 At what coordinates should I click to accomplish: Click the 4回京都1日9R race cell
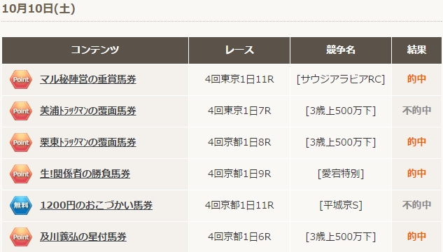click(239, 174)
